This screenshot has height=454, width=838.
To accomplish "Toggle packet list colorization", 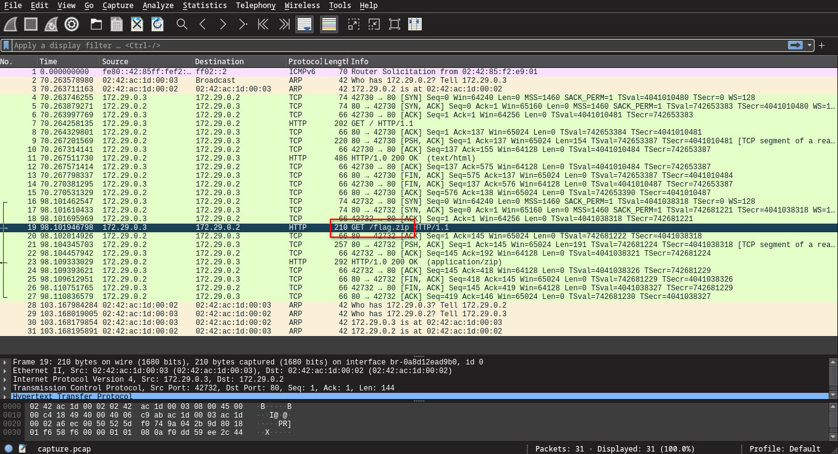I will [329, 24].
